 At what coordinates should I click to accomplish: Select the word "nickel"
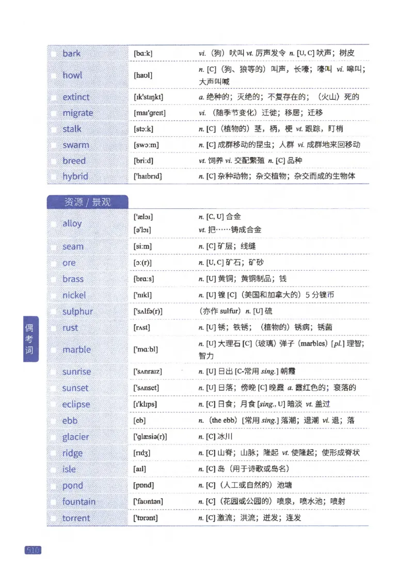tap(73, 296)
